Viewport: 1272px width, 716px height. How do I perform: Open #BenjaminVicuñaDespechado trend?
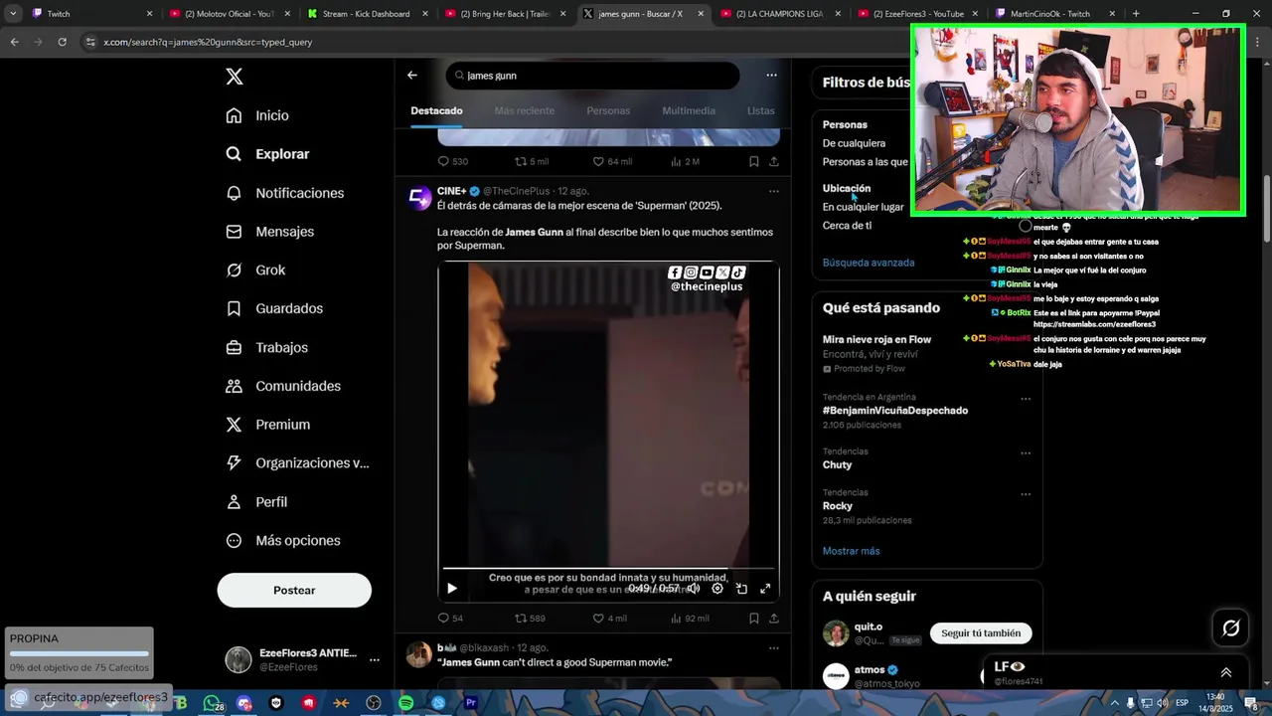coord(895,411)
